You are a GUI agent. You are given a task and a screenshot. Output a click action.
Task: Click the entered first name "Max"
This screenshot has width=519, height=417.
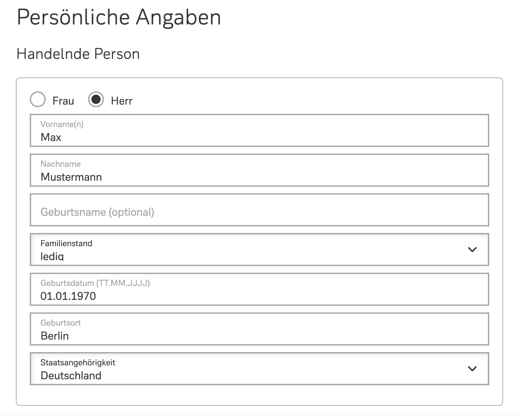(51, 137)
